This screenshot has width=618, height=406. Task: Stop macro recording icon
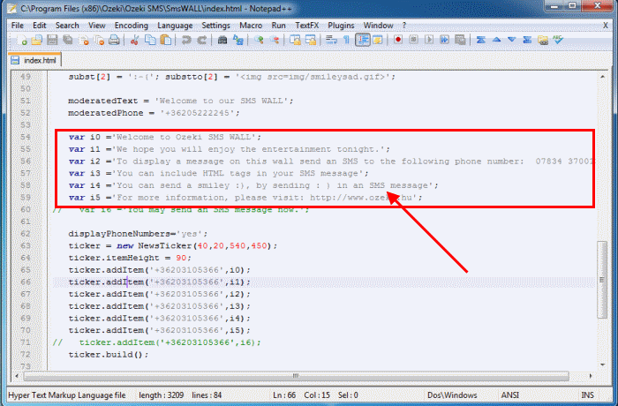point(413,41)
